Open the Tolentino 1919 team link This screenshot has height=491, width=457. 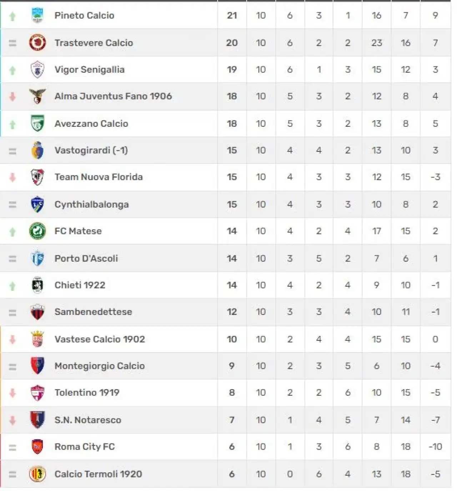point(87,392)
